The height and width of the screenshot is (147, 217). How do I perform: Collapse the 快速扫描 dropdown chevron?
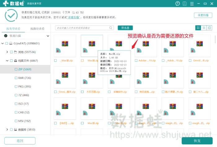(x=48, y=36)
